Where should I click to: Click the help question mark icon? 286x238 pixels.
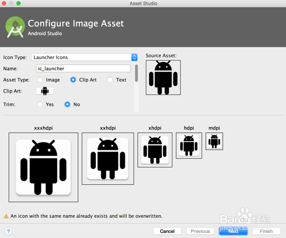point(8,231)
